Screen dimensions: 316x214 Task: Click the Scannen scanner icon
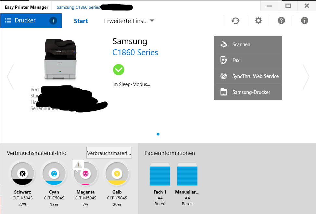[x=224, y=44]
